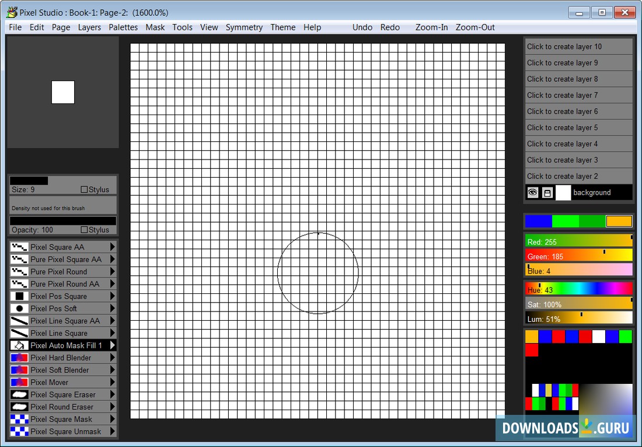This screenshot has width=642, height=447.
Task: Pick the orange swatch in the palette grid
Action: (x=532, y=337)
